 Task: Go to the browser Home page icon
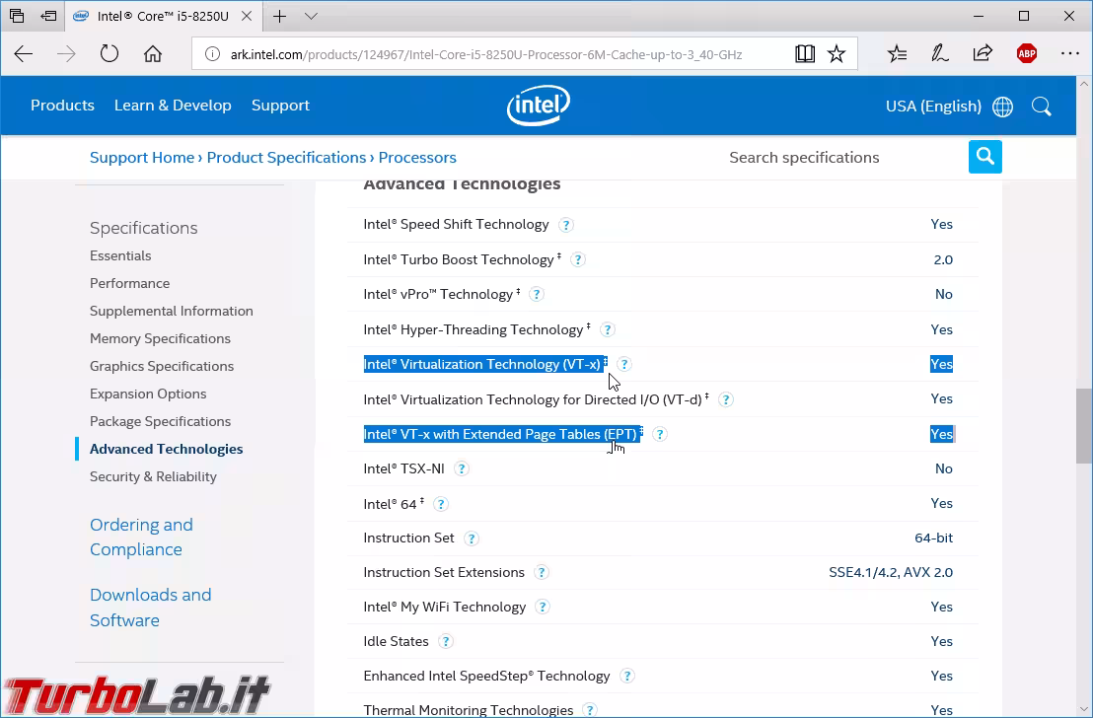[153, 54]
